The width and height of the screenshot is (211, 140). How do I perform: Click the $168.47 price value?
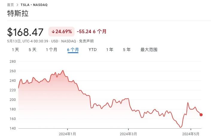tap(25, 32)
